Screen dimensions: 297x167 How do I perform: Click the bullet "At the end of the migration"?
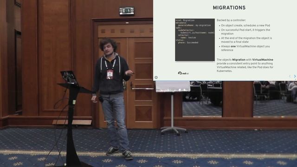246,40
